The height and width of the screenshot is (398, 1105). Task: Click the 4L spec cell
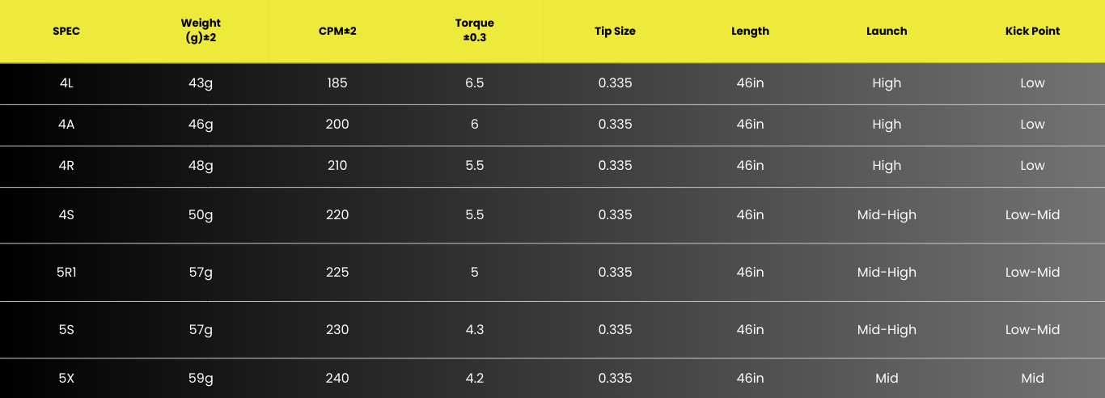pyautogui.click(x=66, y=83)
